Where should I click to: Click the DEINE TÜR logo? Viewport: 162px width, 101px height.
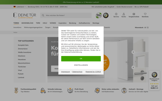pyautogui.click(x=25, y=15)
